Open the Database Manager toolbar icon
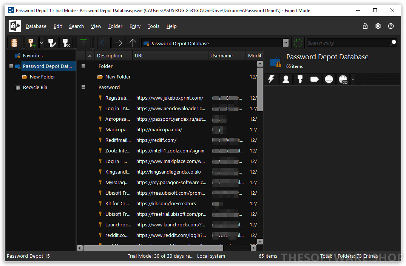The height and width of the screenshot is (266, 406). [14, 43]
